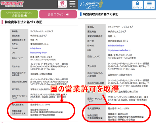Click 商品について label on Jewel Live page
The image size is (156, 123).
(x=17, y=58)
